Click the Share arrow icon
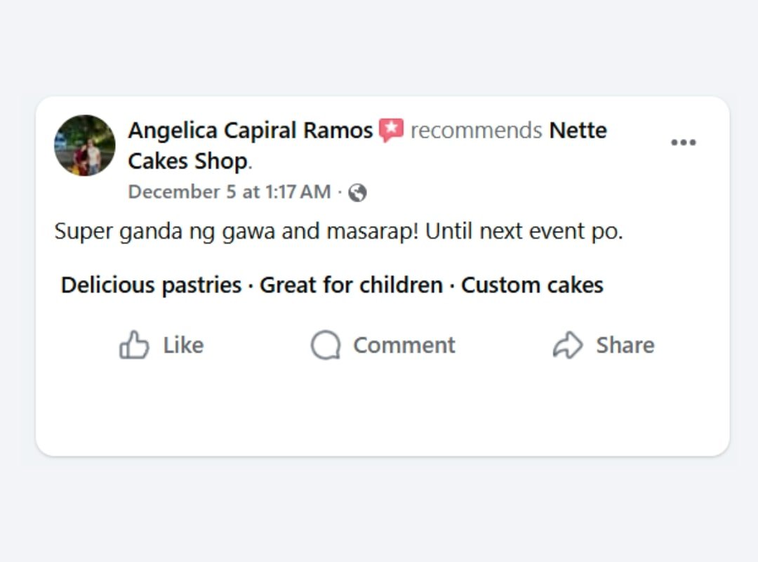758x562 pixels. 568,345
